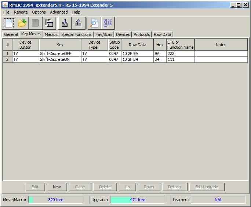Select the EFC cell showing 111
Viewport: 251px width, 207px height.
180,59
